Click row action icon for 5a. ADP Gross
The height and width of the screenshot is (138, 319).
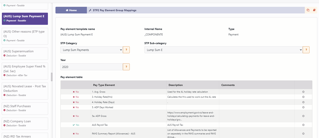pos(303,116)
